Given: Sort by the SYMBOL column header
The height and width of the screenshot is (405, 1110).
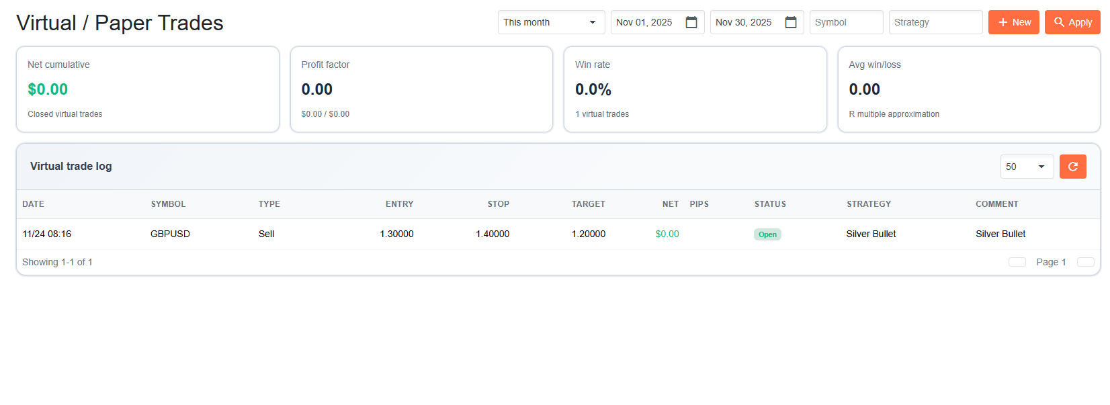Looking at the screenshot, I should [x=168, y=204].
